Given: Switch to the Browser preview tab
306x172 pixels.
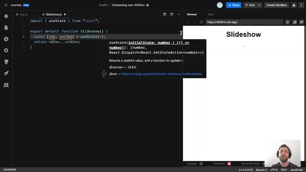Looking at the screenshot, I should click(192, 14).
